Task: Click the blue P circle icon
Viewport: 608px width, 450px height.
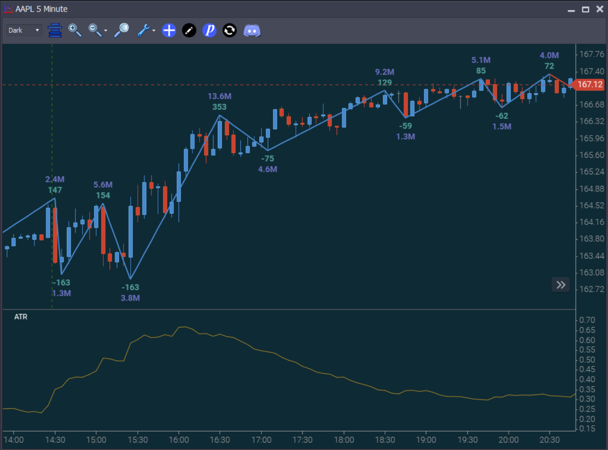Action: click(x=210, y=30)
